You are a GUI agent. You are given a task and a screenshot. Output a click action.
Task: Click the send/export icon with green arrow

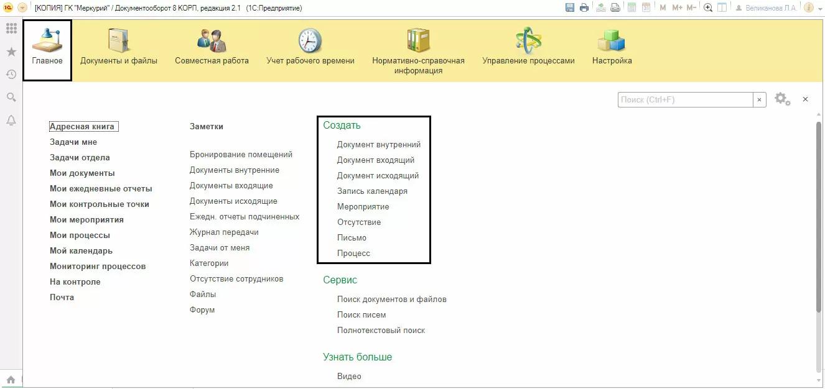point(601,8)
